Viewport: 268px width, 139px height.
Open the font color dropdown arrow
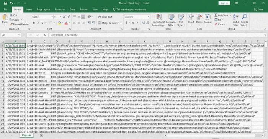69,23
